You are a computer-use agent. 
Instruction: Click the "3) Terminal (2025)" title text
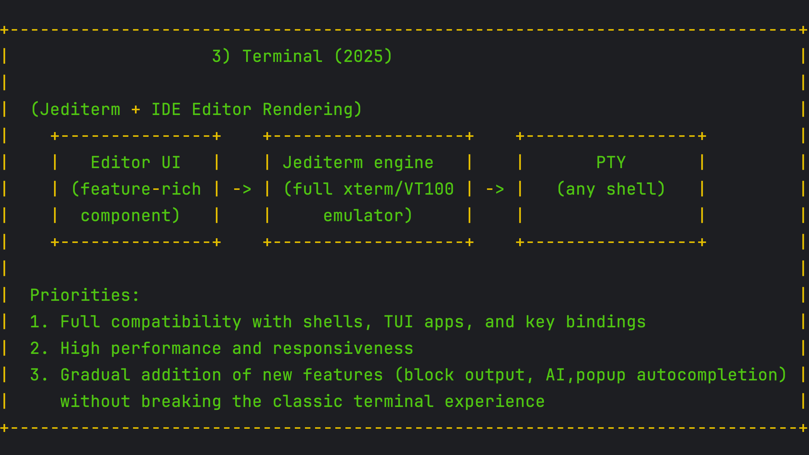click(302, 57)
